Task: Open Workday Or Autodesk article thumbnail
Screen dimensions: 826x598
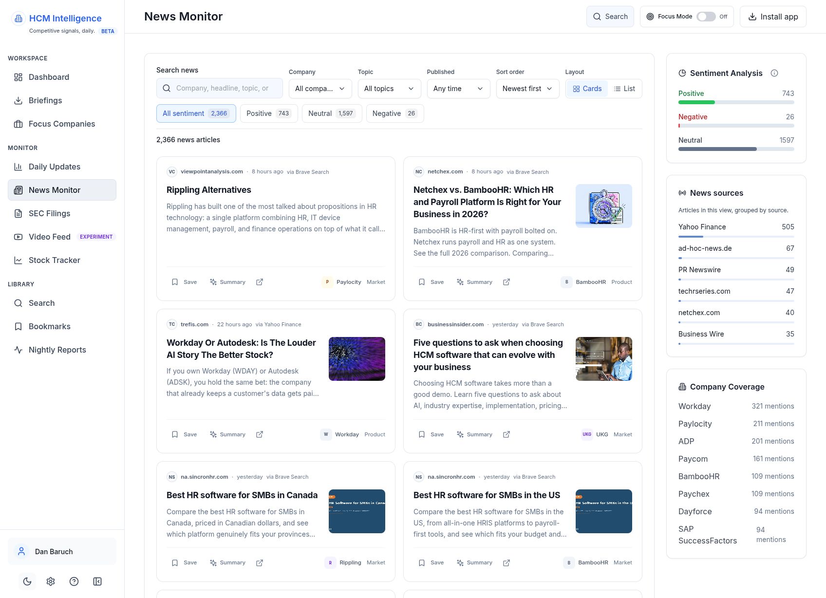Action: (x=357, y=359)
